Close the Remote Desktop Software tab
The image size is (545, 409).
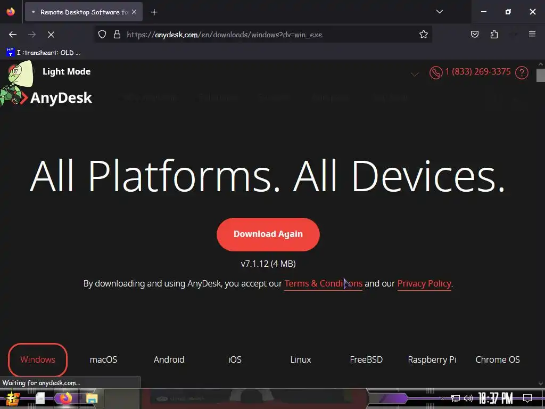click(134, 12)
